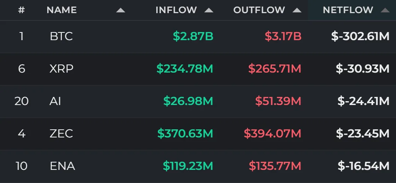Select the XRP coin name
The image size is (396, 183).
61,69
